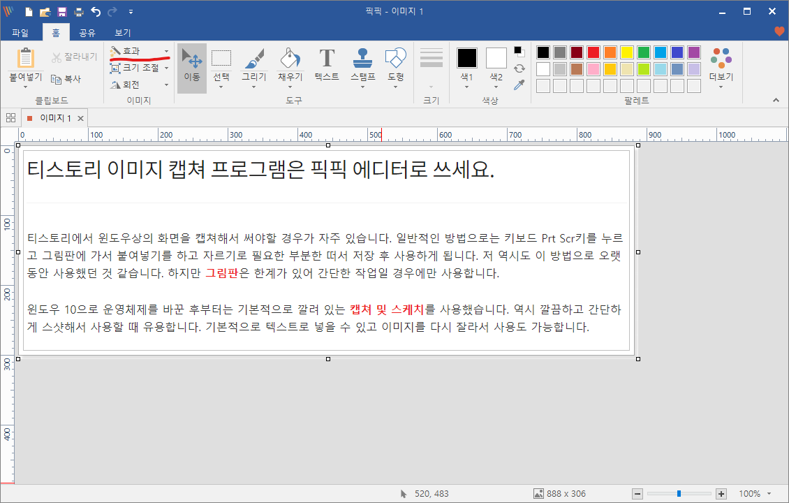This screenshot has height=503, width=789.
Task: Open the 효과 effects menu
Action: pyautogui.click(x=140, y=51)
